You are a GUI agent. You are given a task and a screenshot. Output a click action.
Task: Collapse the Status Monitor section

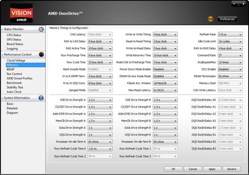(x=2, y=29)
